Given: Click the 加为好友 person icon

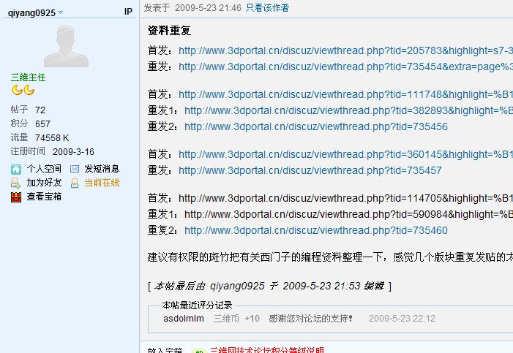Looking at the screenshot, I should [15, 183].
